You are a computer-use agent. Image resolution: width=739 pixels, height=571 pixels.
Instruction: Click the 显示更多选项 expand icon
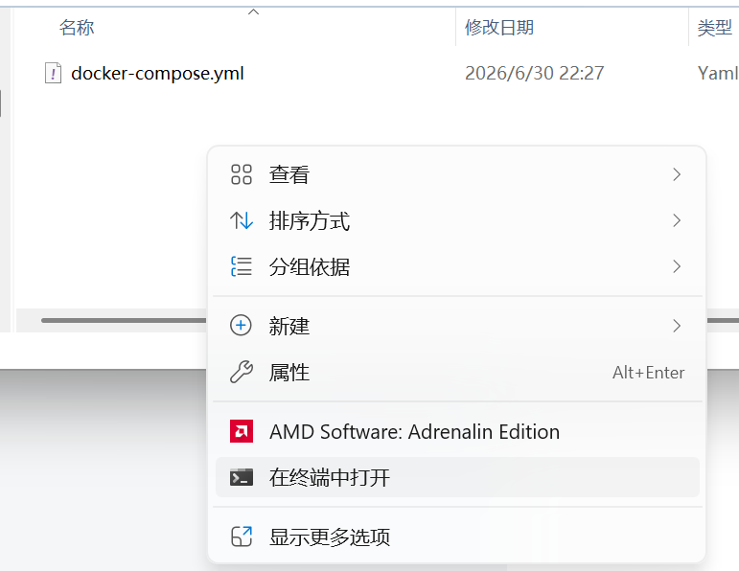[x=242, y=537]
